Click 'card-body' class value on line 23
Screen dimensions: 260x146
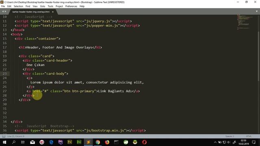55,74
